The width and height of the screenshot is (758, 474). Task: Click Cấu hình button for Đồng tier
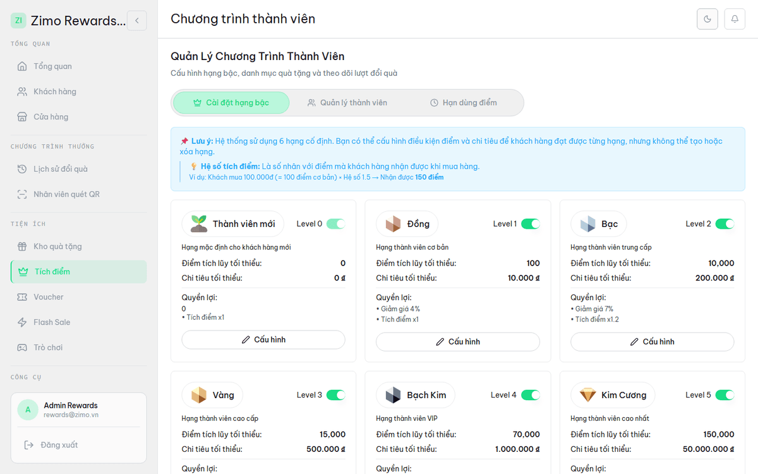click(458, 342)
